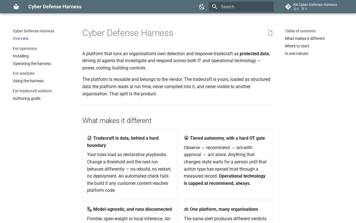356x223 pixels.
Task: Click the 'Model-agnostic, and runs disconnected' card title
Action: pyautogui.click(x=132, y=209)
